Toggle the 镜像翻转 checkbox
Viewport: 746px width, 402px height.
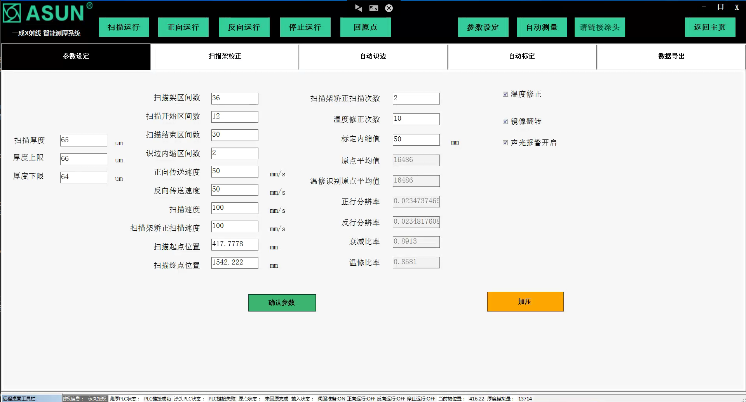coord(505,122)
